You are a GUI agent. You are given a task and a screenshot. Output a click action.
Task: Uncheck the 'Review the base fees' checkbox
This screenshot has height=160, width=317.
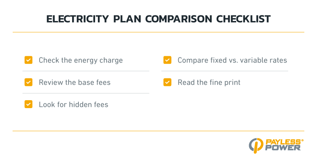[29, 82]
